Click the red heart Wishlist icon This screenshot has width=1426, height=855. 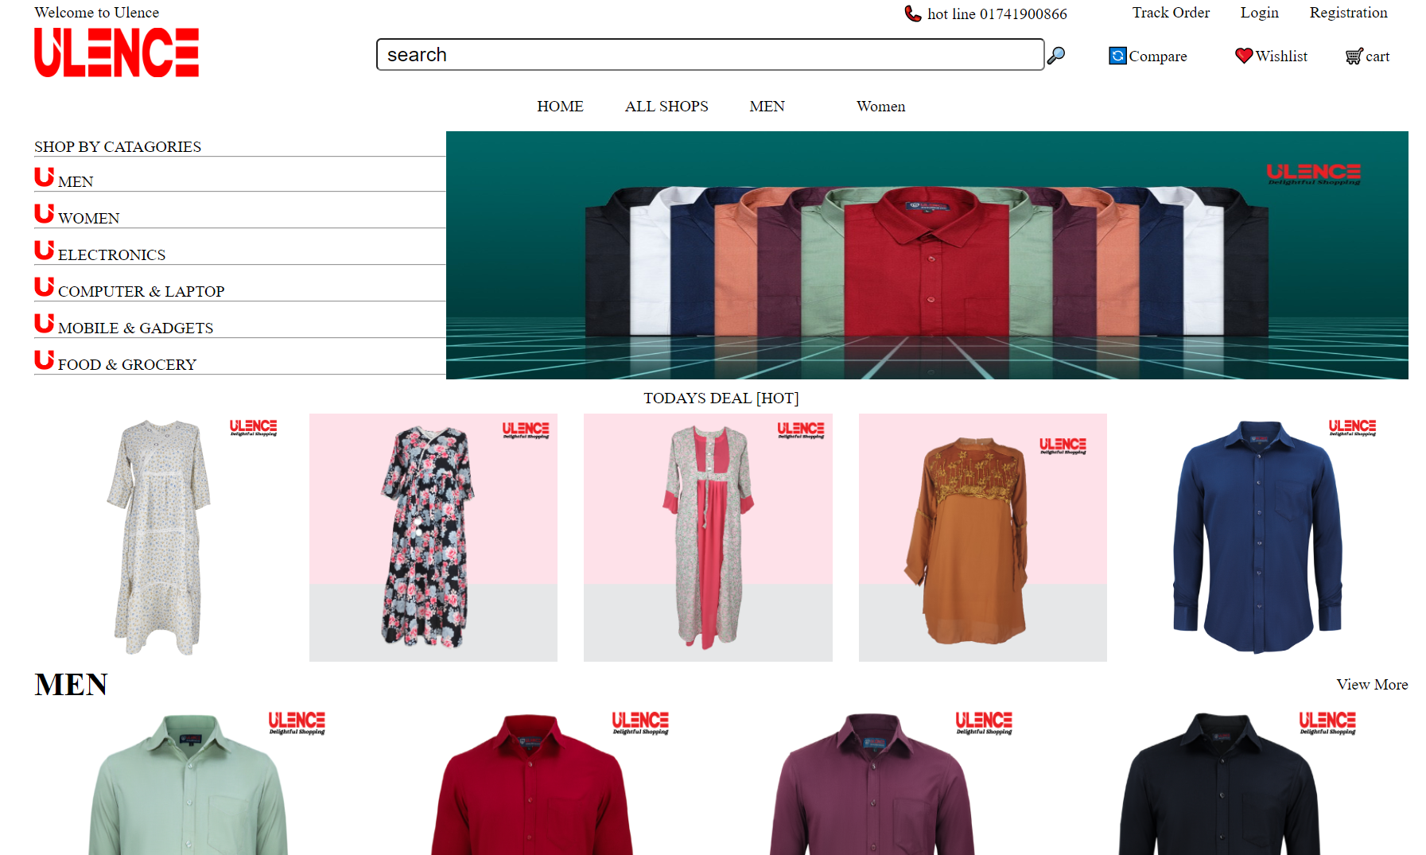(1244, 56)
